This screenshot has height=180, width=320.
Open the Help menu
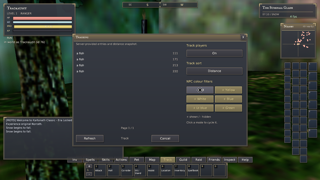(245, 160)
